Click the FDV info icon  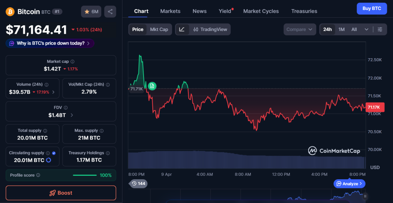tap(66, 108)
